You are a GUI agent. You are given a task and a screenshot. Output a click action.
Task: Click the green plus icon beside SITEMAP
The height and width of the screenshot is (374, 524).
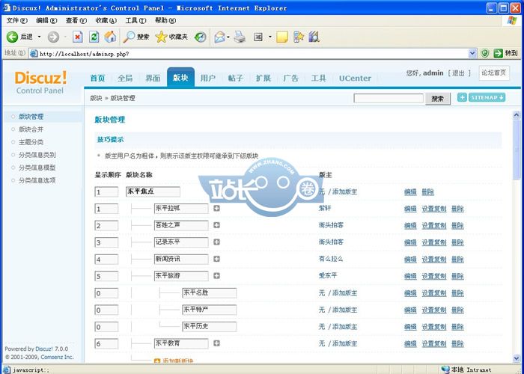click(462, 97)
